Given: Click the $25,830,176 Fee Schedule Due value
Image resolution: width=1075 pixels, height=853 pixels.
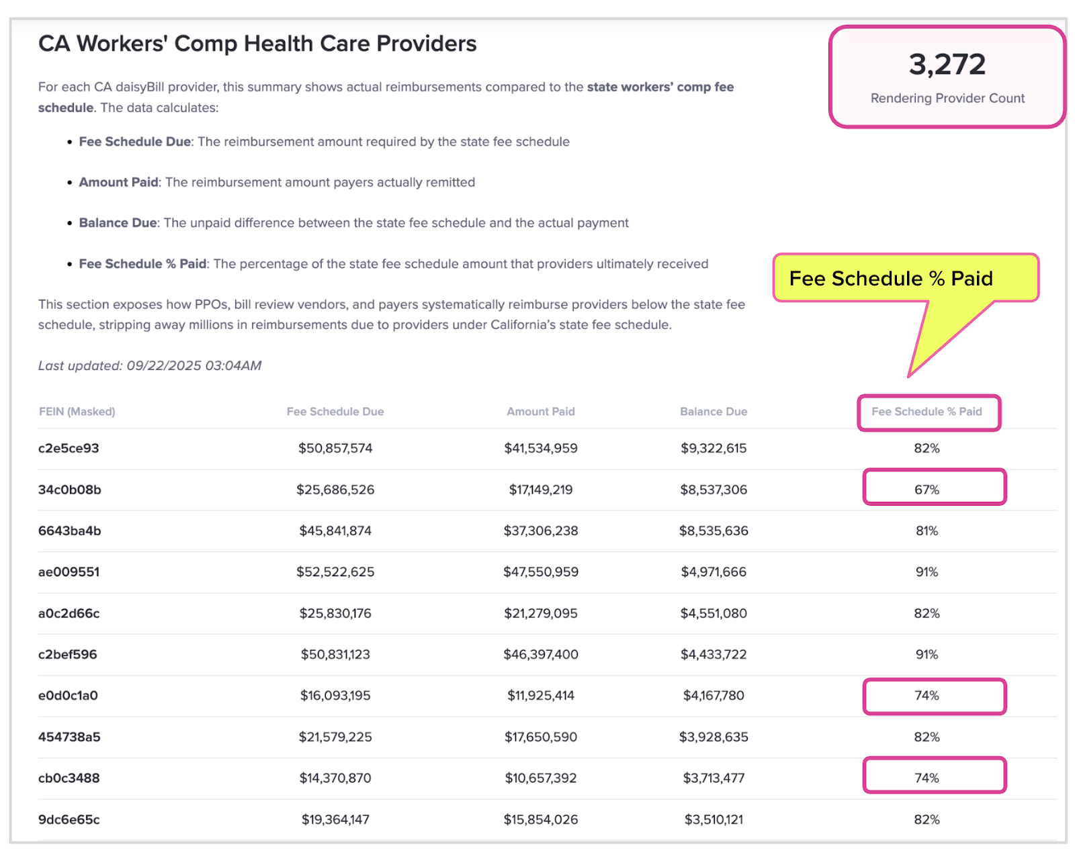Looking at the screenshot, I should click(x=335, y=613).
